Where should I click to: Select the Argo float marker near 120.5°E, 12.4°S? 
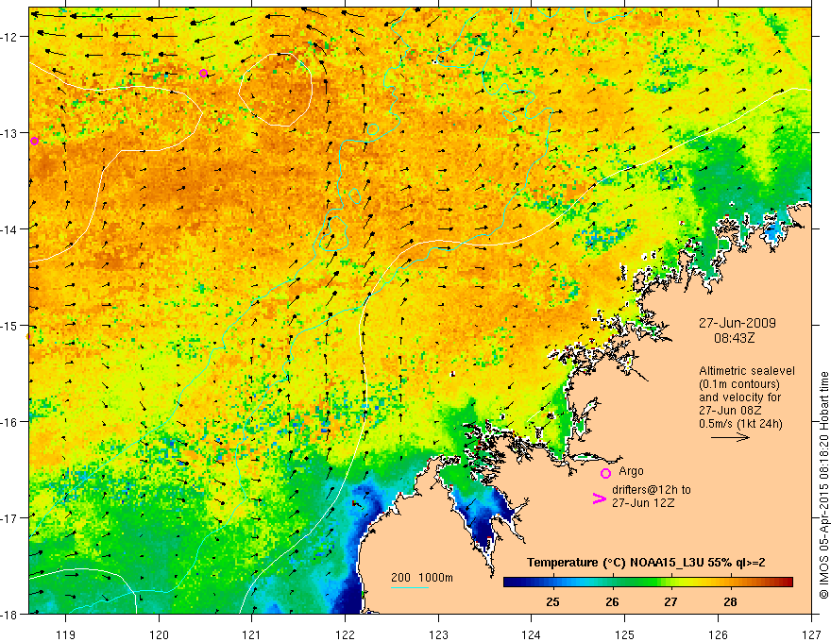204,73
